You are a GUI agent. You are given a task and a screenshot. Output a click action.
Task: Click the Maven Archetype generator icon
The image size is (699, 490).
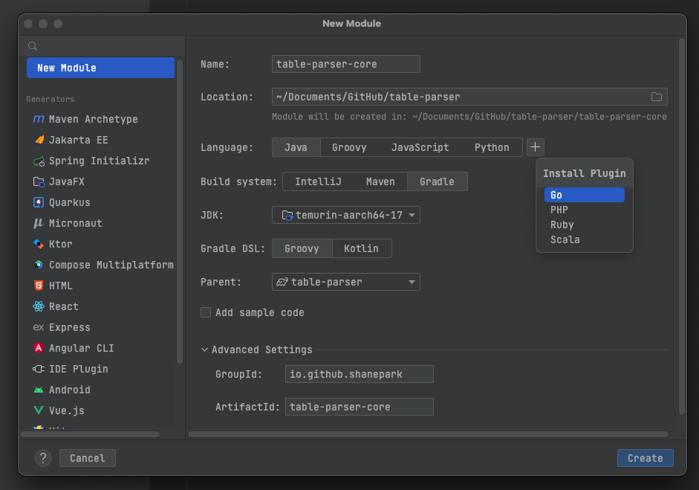pos(39,119)
